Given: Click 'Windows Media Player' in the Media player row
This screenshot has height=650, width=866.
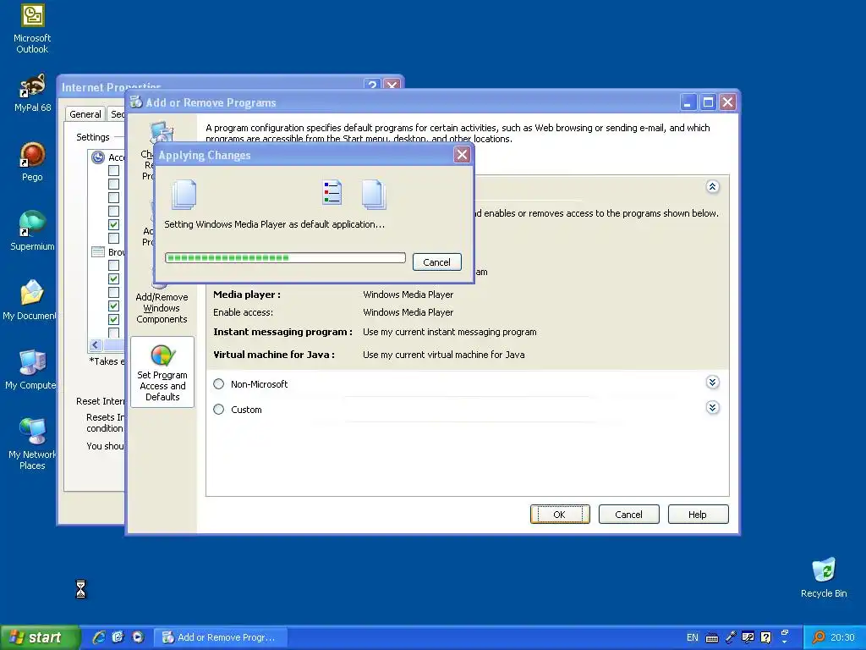Looking at the screenshot, I should click(x=408, y=294).
